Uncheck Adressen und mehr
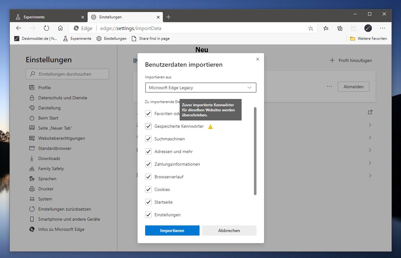 point(148,151)
